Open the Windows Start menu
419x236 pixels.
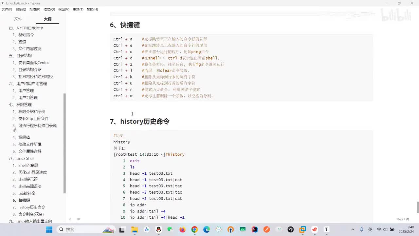49,229
